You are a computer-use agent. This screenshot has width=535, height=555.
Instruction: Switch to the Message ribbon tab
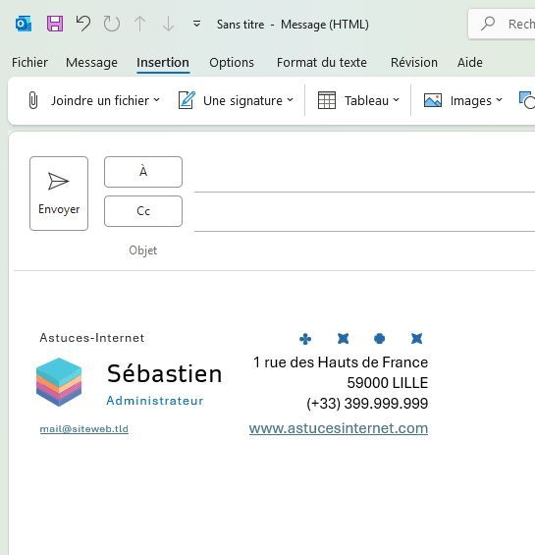(91, 62)
